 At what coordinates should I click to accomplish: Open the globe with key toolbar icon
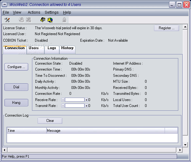[50, 20]
